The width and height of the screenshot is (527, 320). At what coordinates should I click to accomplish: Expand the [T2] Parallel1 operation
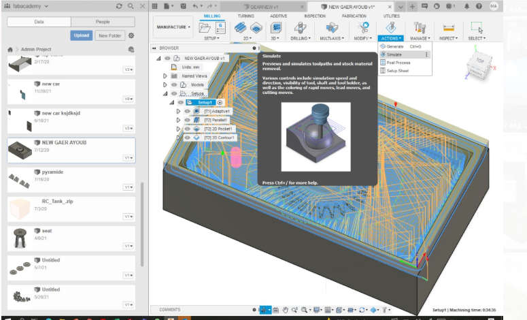point(178,120)
